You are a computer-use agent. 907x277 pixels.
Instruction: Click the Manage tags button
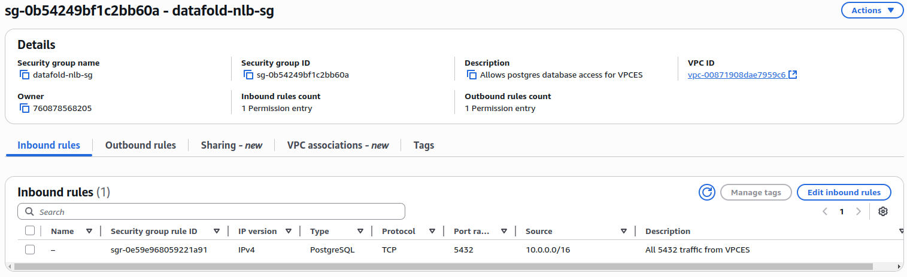pyautogui.click(x=756, y=192)
